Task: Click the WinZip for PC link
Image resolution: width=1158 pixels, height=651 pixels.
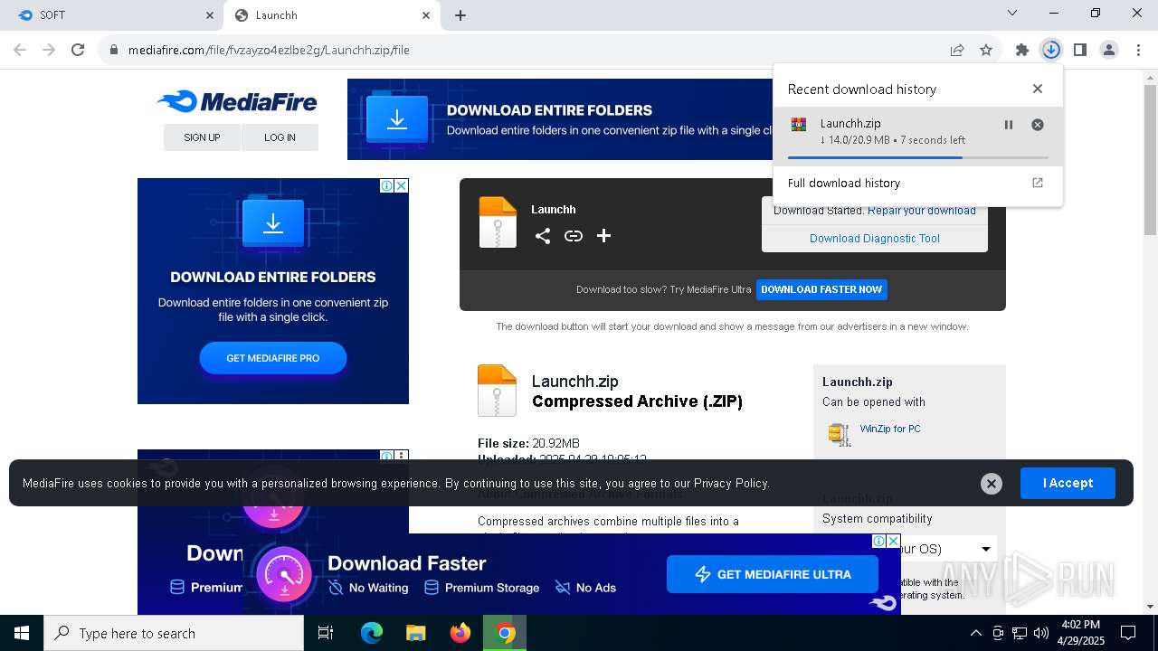Action: [890, 429]
